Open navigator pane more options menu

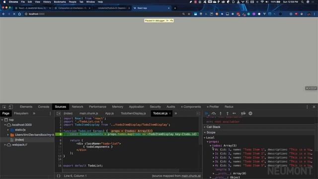(x=50, y=113)
